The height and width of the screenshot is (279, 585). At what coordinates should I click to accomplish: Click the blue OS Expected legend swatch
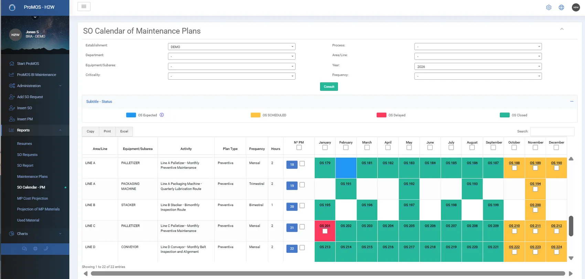(131, 115)
